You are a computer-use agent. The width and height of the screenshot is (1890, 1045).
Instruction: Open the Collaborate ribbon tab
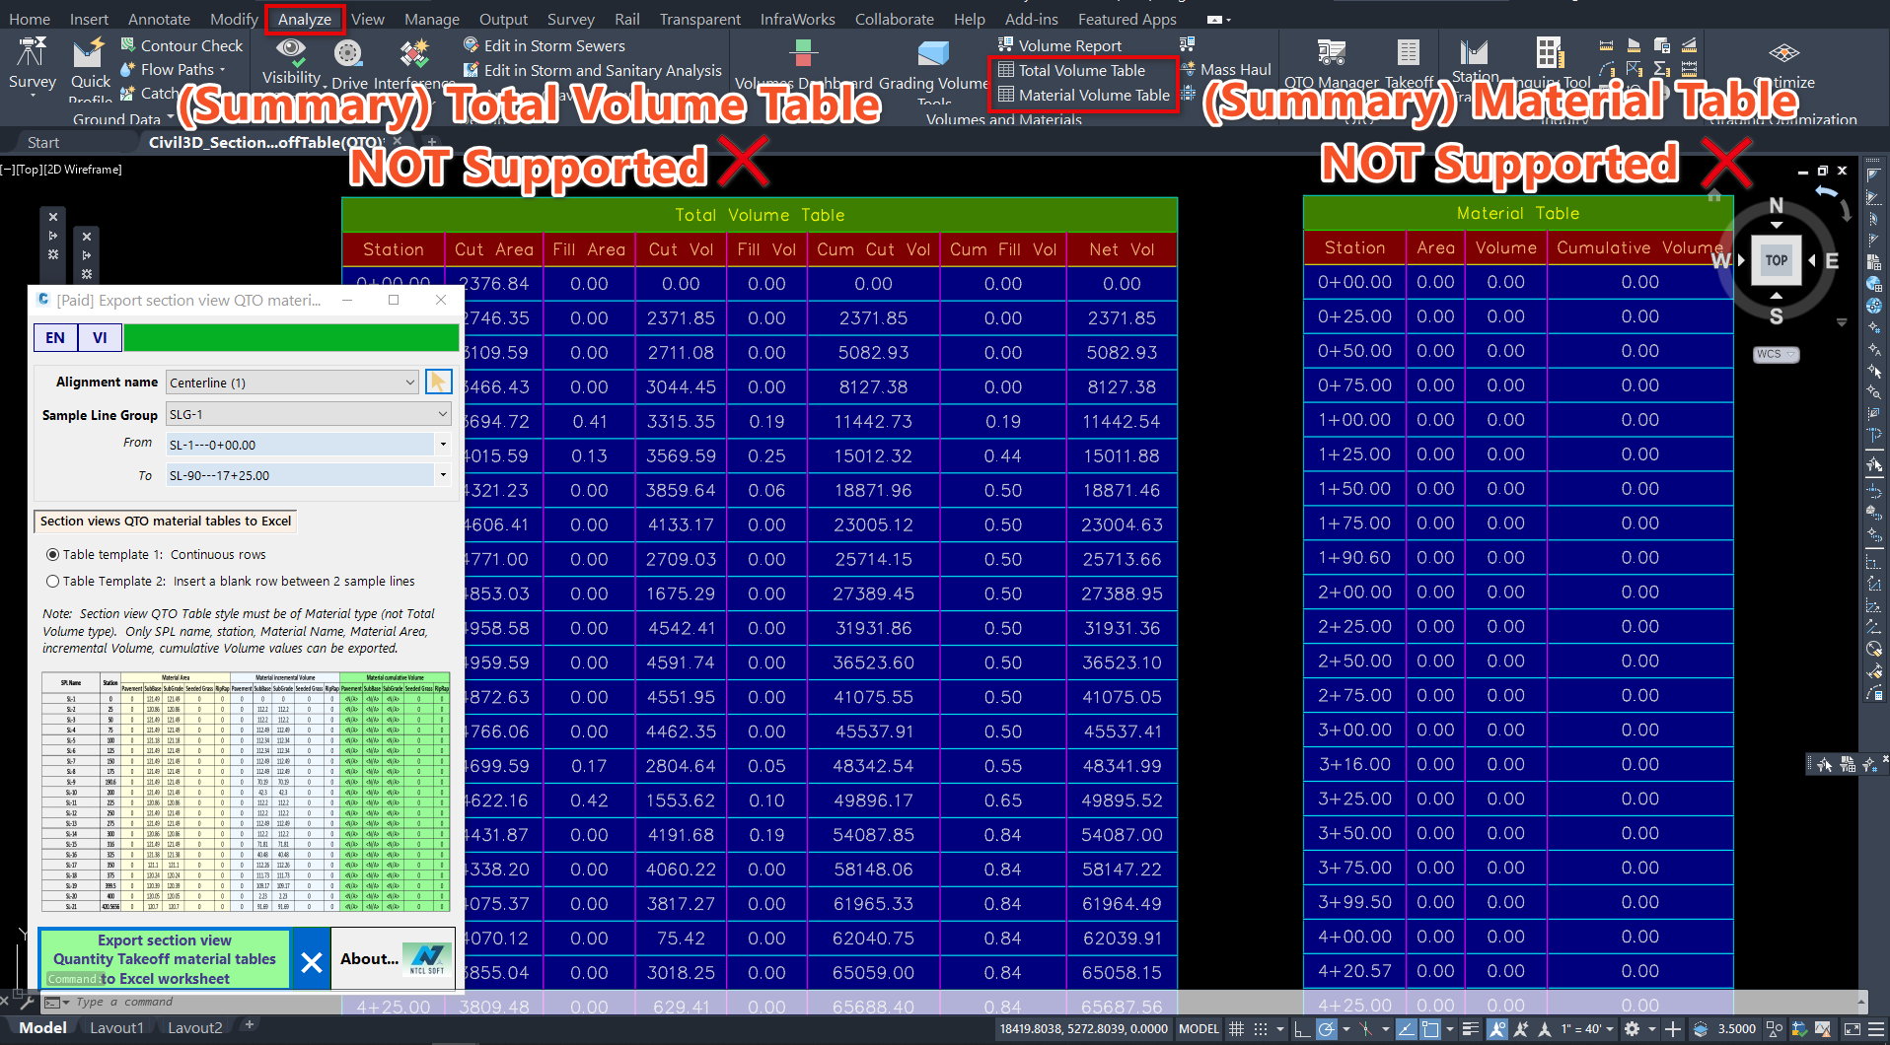[x=894, y=19]
